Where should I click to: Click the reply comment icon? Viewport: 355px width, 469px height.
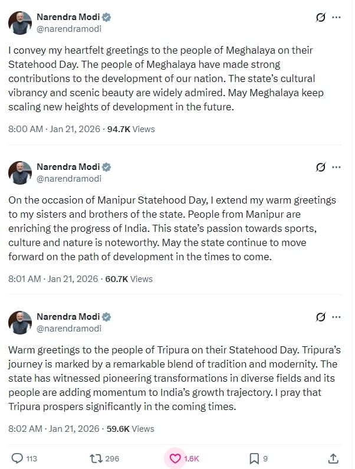[18, 458]
